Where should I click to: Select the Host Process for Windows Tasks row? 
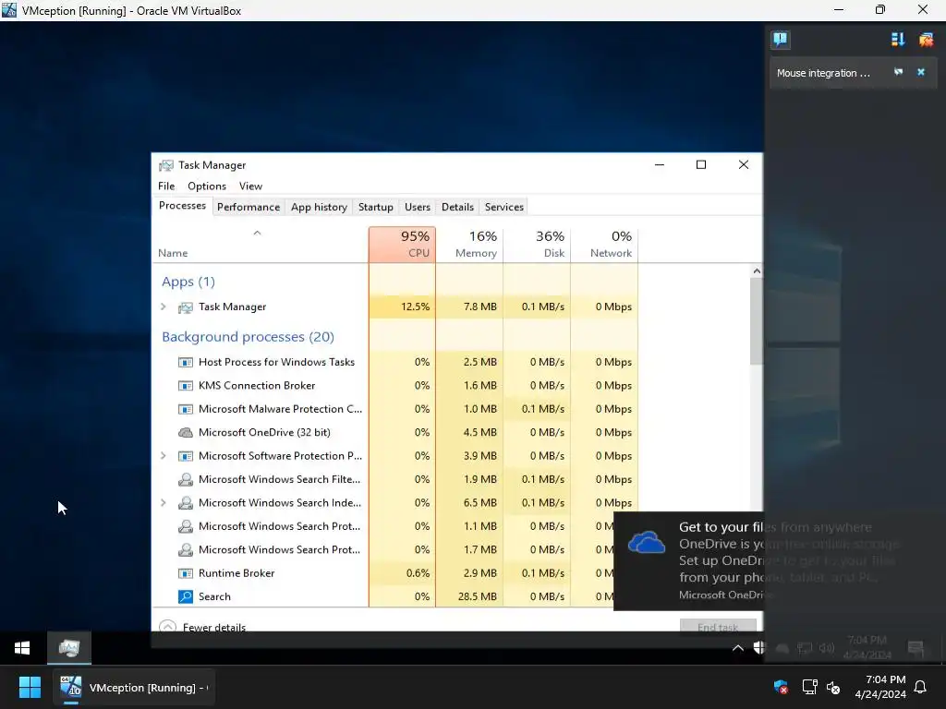tap(395, 362)
